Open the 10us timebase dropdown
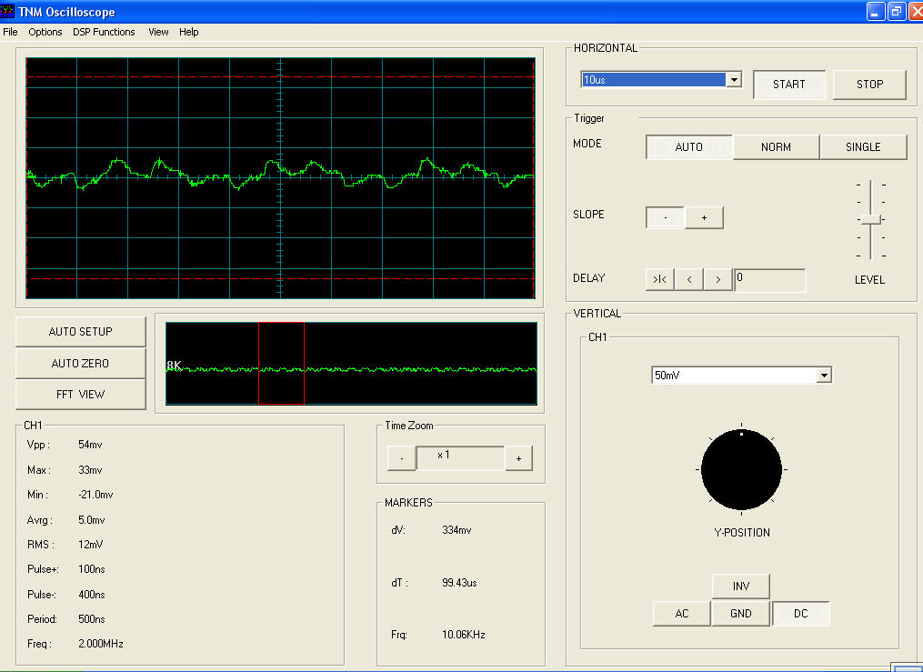The width and height of the screenshot is (923, 672). pos(733,80)
